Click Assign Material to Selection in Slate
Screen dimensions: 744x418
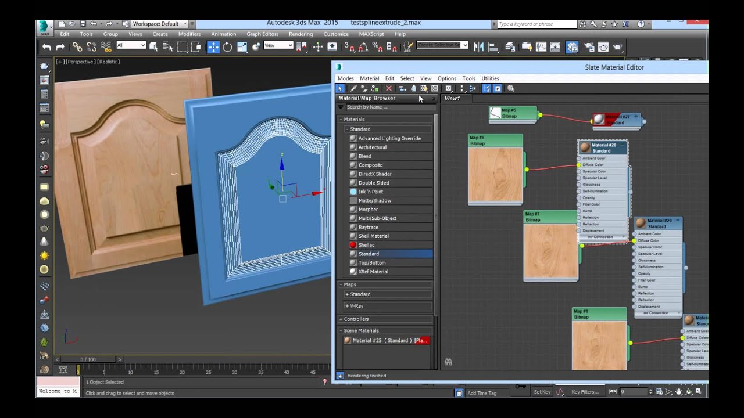(375, 88)
